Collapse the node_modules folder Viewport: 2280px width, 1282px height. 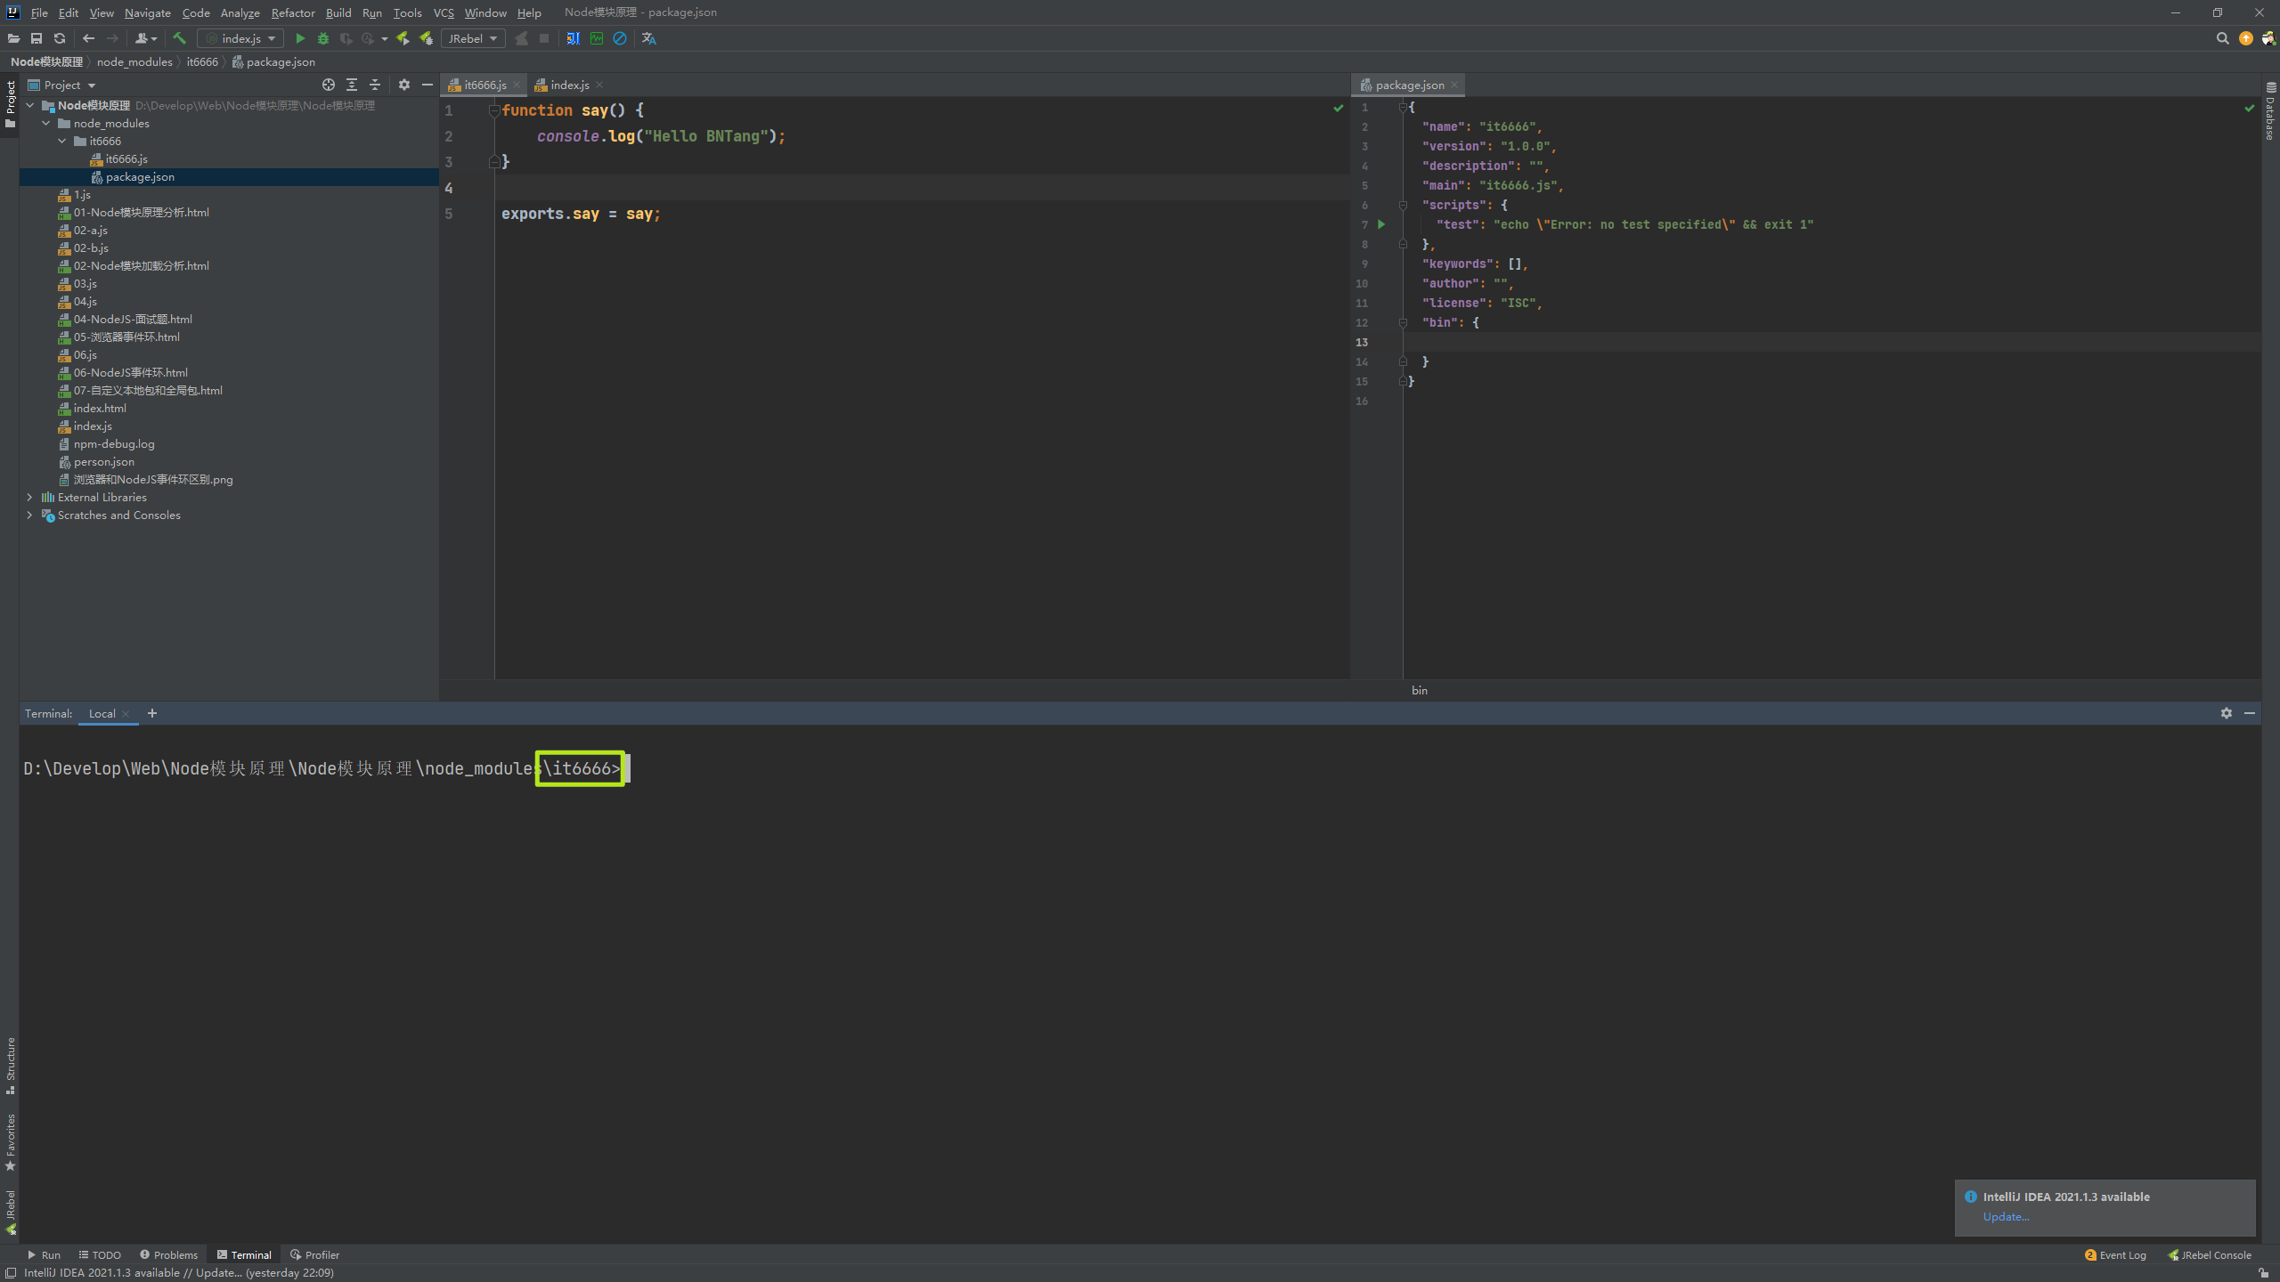[45, 123]
